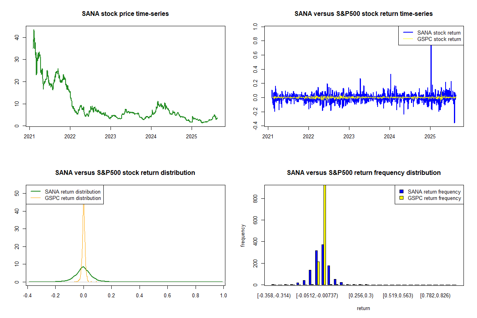The width and height of the screenshot is (477, 318).
Task: Click the GSPC return distribution legend label
Action: [x=73, y=198]
